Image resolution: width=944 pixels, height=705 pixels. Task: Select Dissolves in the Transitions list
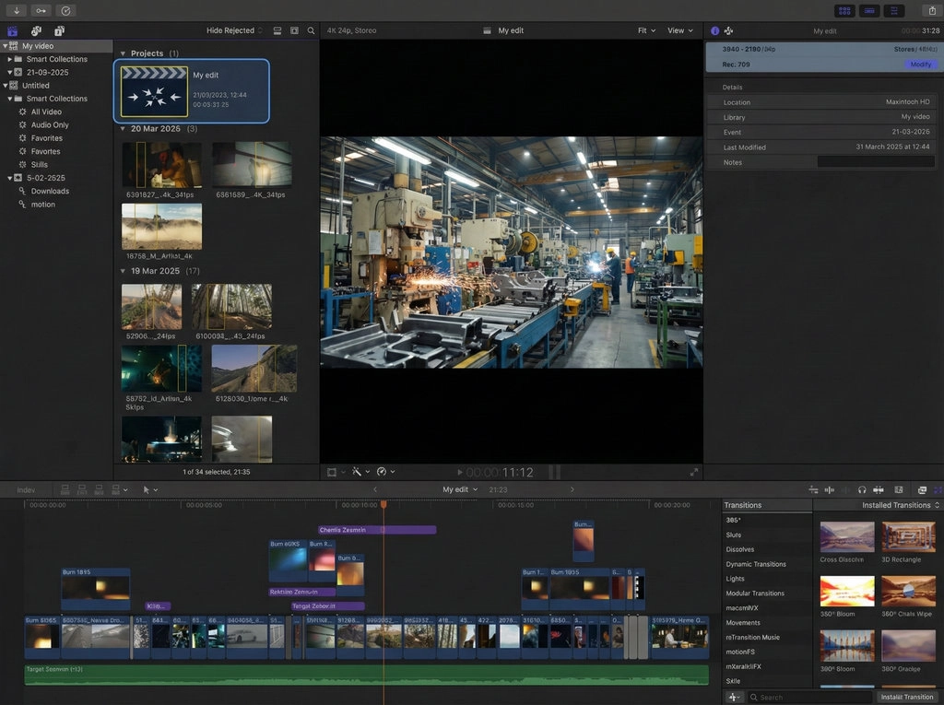[740, 549]
